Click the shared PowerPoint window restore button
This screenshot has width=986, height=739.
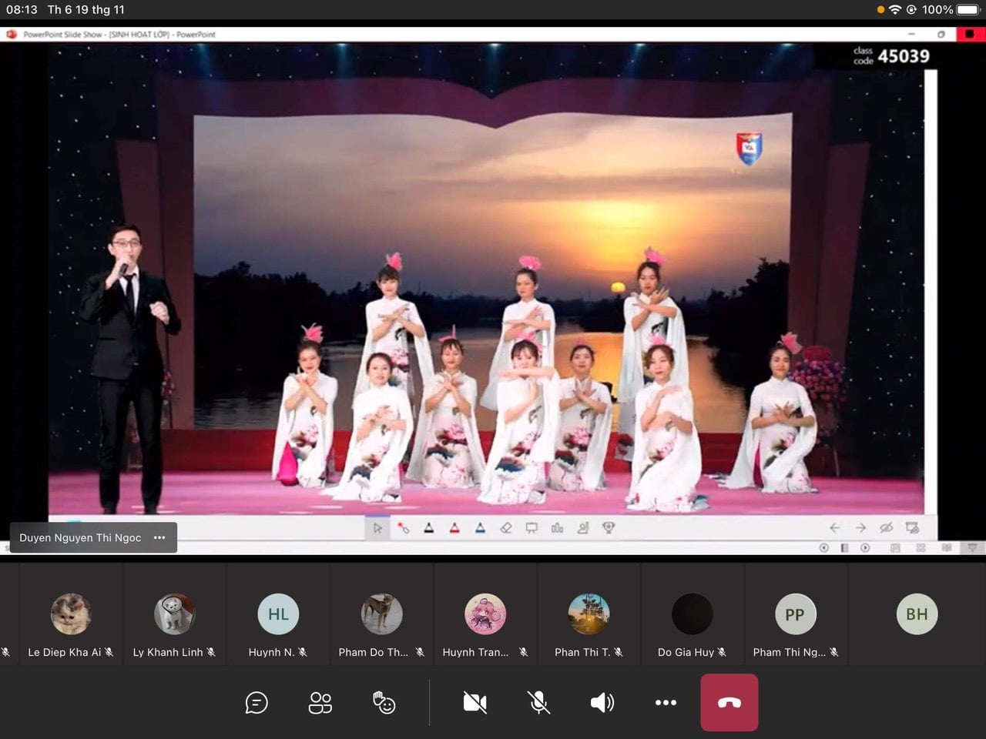(941, 34)
